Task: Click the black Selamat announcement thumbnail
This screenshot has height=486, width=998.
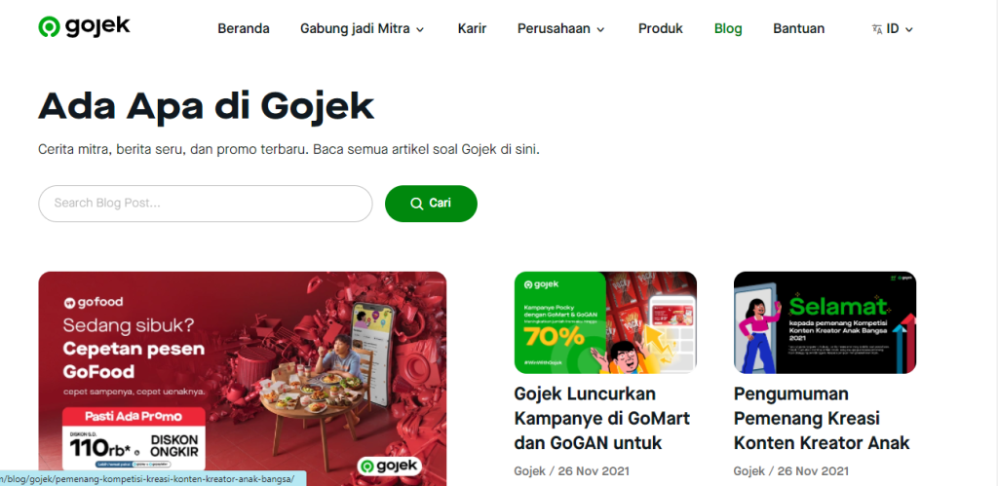Action: (825, 322)
